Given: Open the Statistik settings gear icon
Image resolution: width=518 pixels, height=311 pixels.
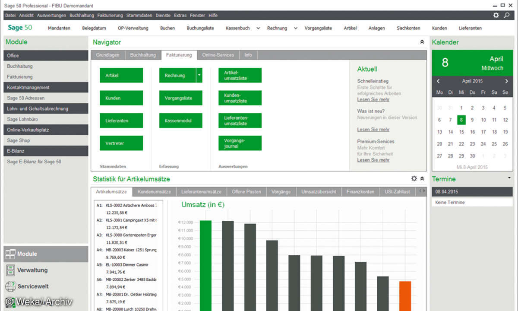Looking at the screenshot, I should 414,178.
